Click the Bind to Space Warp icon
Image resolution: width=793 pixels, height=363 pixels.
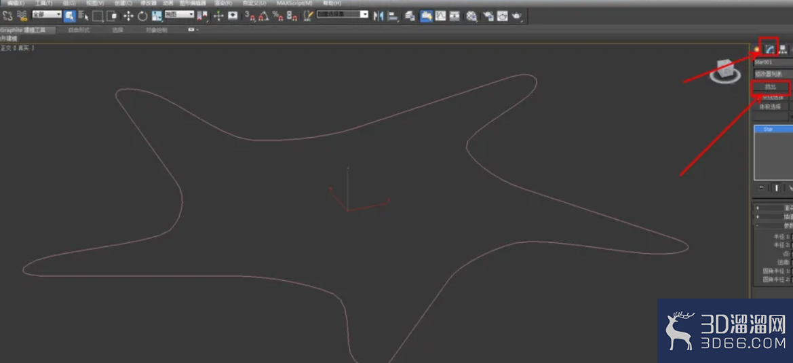pos(22,16)
